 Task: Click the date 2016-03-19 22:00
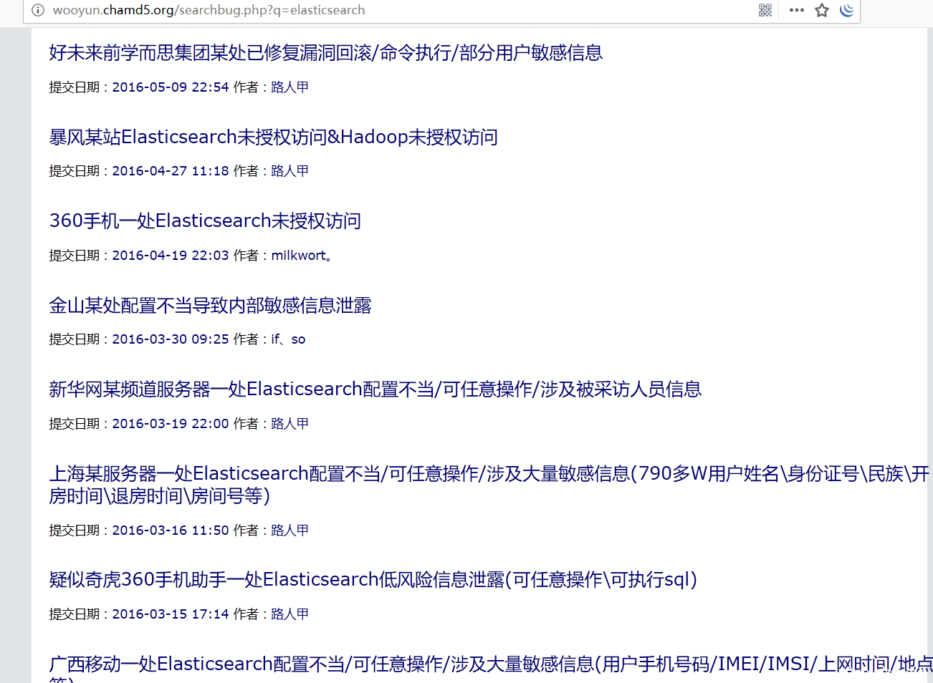[171, 424]
